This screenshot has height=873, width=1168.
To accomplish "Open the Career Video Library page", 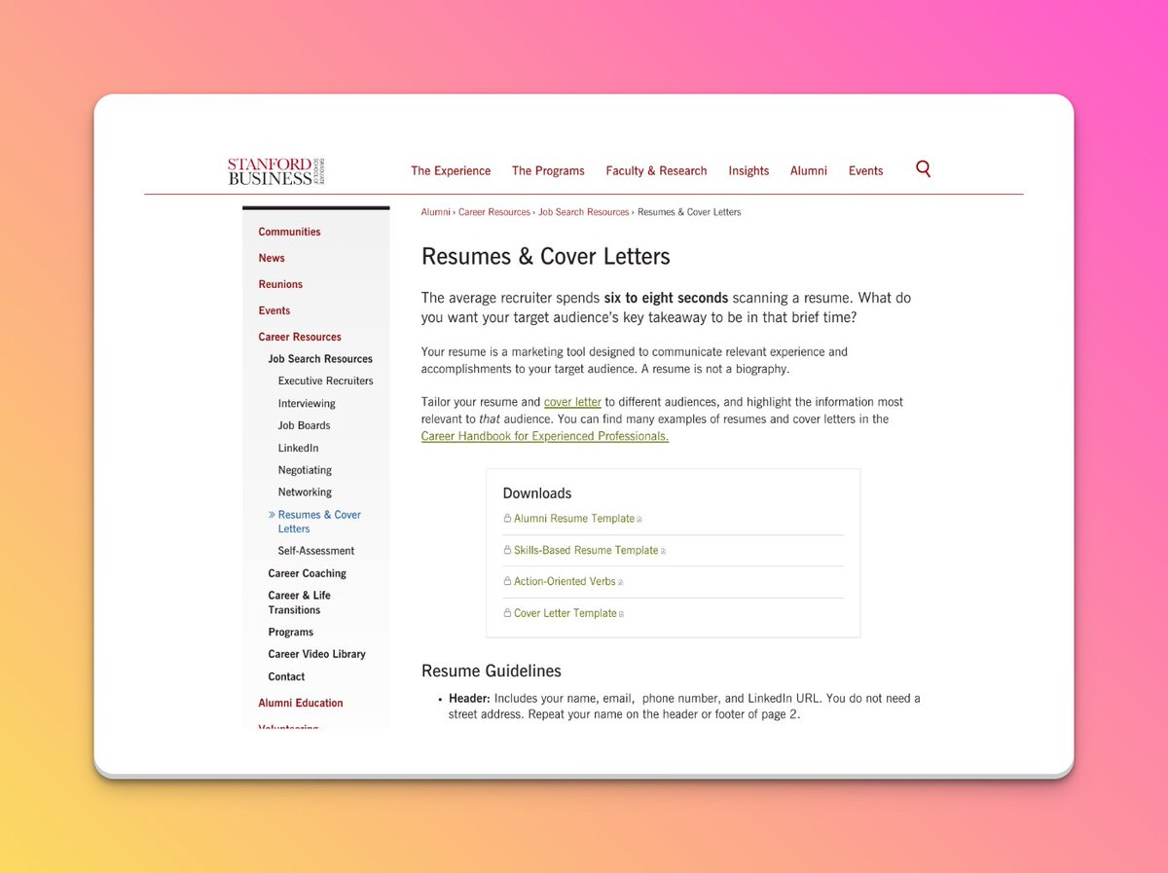I will point(317,653).
